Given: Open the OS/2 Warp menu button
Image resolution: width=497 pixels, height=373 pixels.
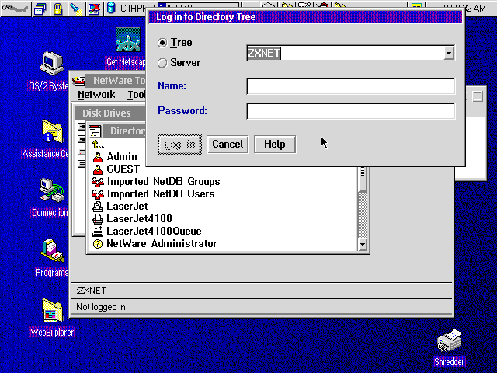Looking at the screenshot, I should pyautogui.click(x=16, y=9).
